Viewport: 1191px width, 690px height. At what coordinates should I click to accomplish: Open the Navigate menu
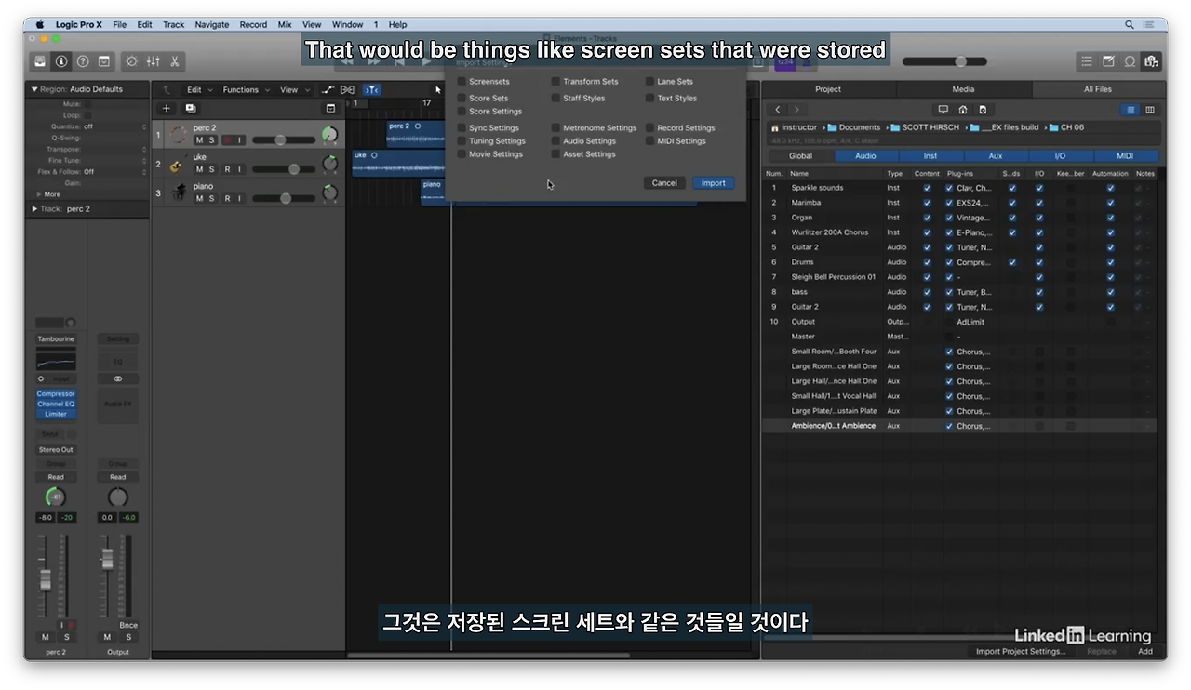coord(211,25)
